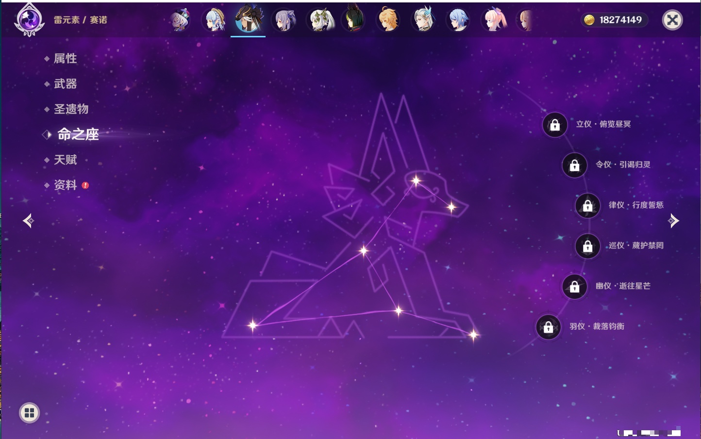Click the locked icon for 巡仪·蔵护禁罔

point(587,246)
